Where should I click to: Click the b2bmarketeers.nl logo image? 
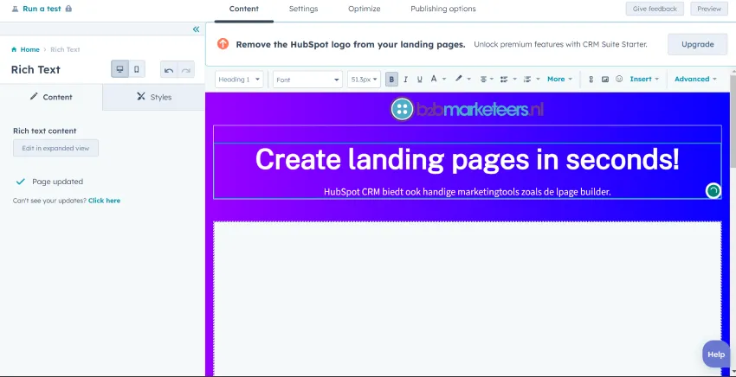point(467,109)
